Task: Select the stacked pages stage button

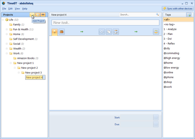Action: point(109,32)
